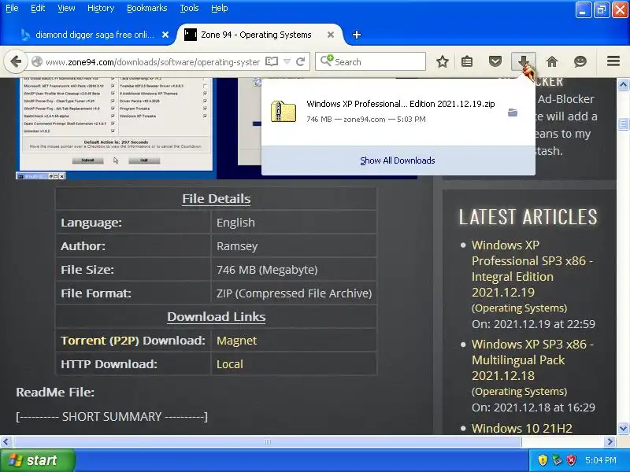Toggle Reader View icon in address bar
This screenshot has width=630, height=472.
tap(272, 62)
